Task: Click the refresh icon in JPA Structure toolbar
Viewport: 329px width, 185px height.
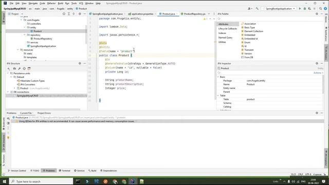Action: (24, 68)
